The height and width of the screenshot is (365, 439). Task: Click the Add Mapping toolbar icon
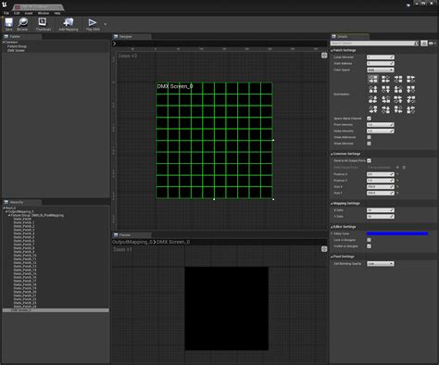click(x=69, y=22)
